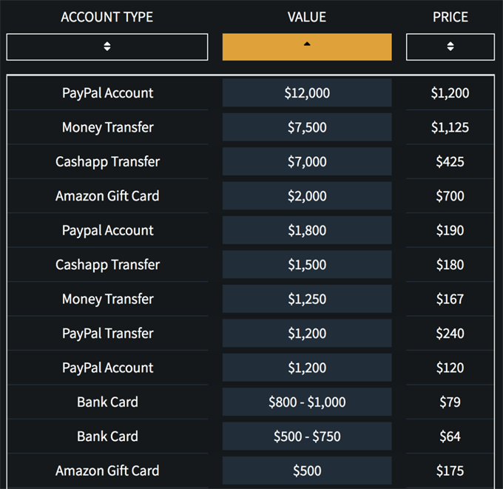Select the $12,000 PayPal Account value cell
The width and height of the screenshot is (503, 489).
click(x=307, y=93)
